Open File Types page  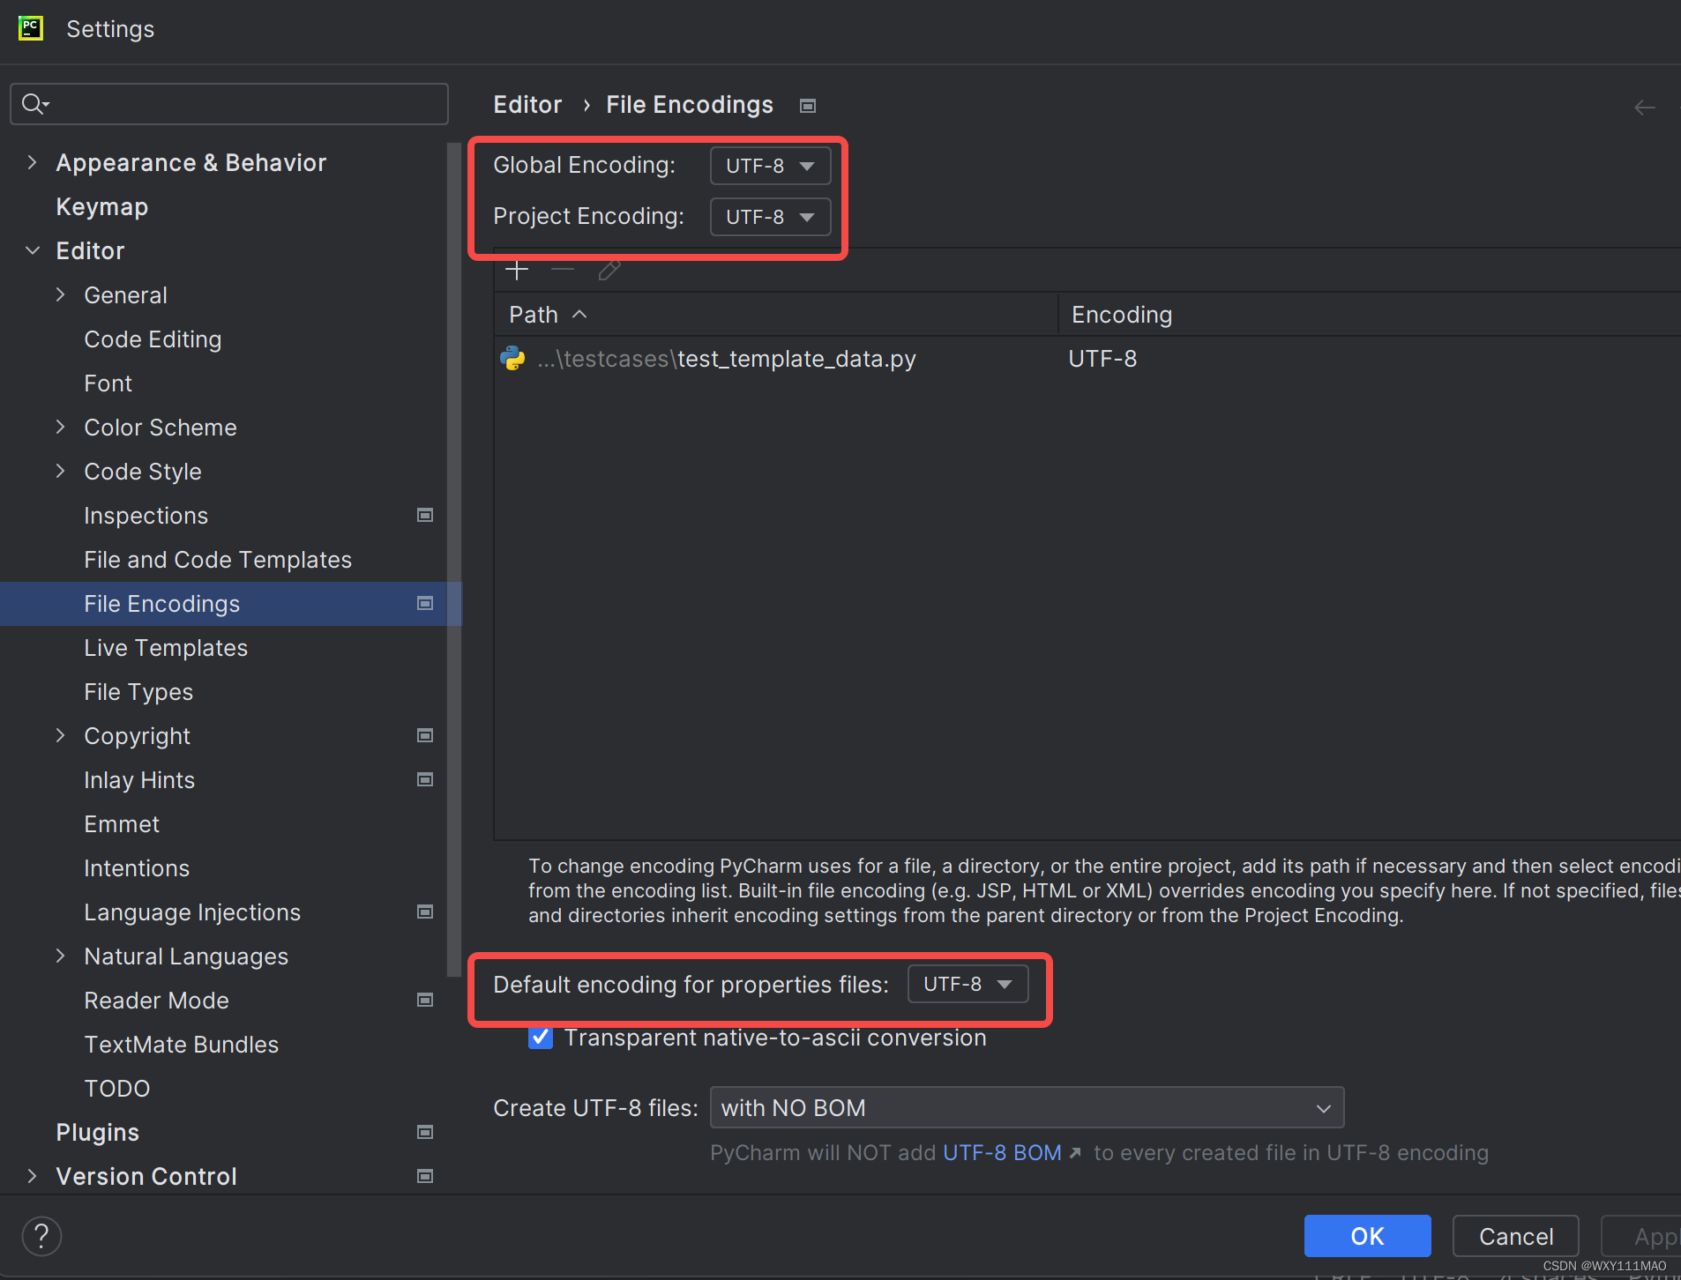pyautogui.click(x=138, y=692)
